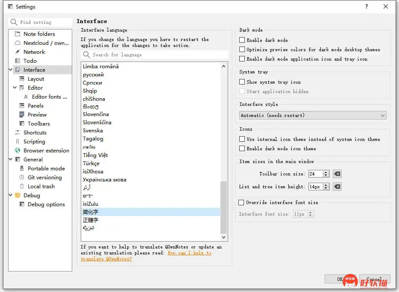Open the Git versioning clock icon

(x=22, y=177)
